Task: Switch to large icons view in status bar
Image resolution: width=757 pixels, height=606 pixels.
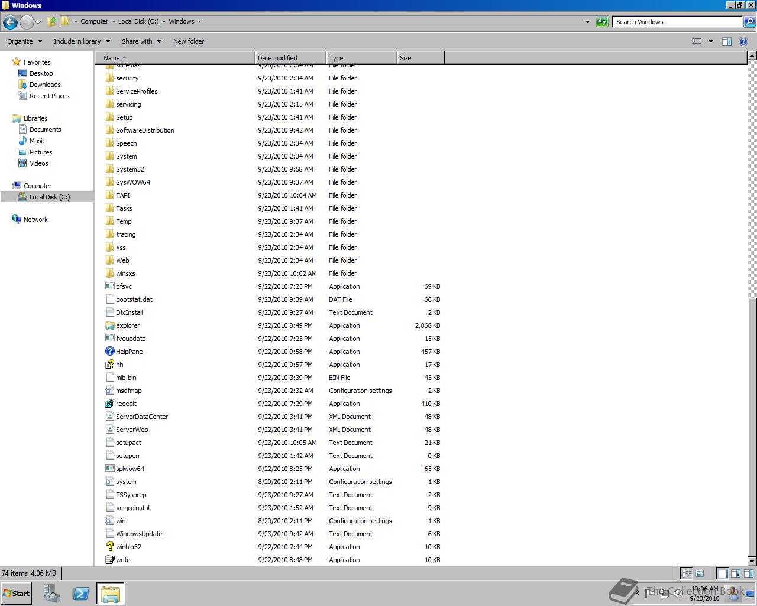Action: pyautogui.click(x=700, y=573)
